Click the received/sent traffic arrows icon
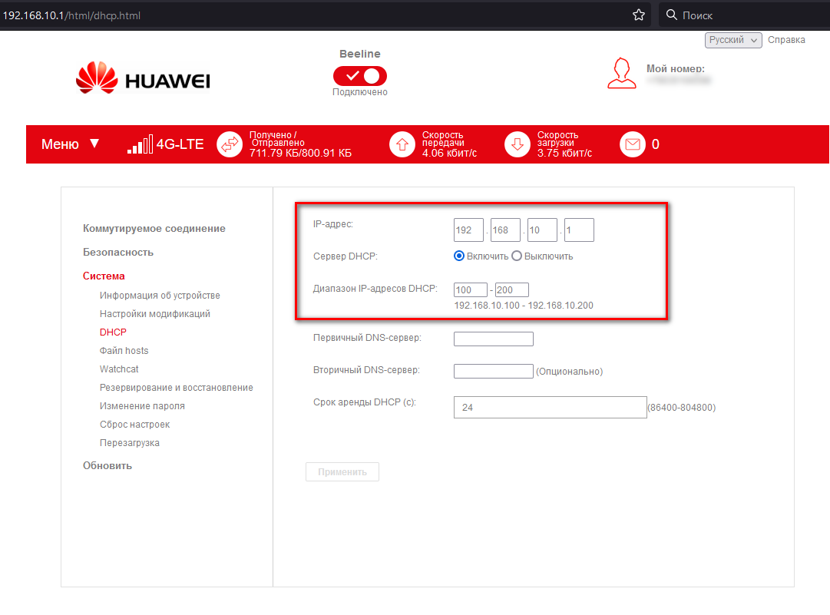Image resolution: width=830 pixels, height=615 pixels. point(230,144)
